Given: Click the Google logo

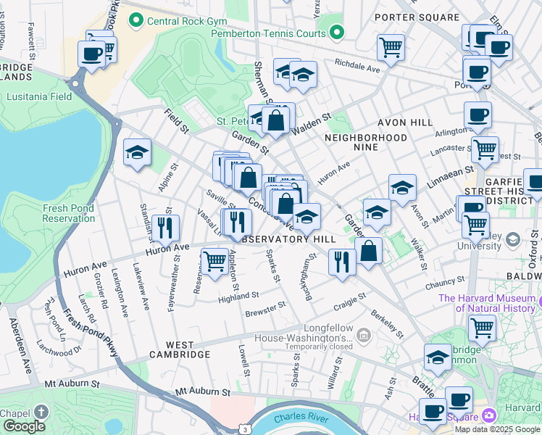Looking at the screenshot, I should click(x=25, y=426).
